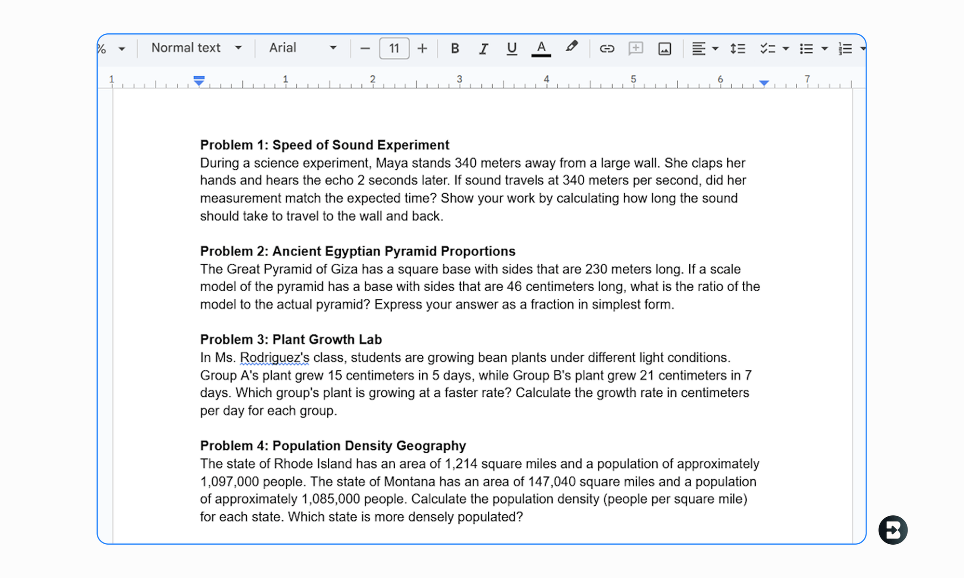Expand the text alignment dropdown
This screenshot has width=964, height=578.
click(715, 48)
